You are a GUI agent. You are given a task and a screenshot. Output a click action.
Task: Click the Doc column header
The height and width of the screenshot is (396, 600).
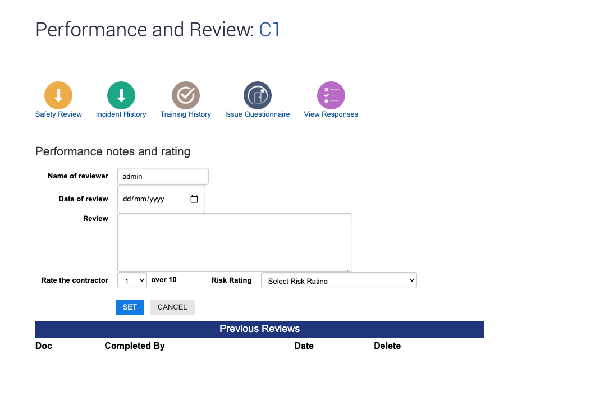(44, 346)
